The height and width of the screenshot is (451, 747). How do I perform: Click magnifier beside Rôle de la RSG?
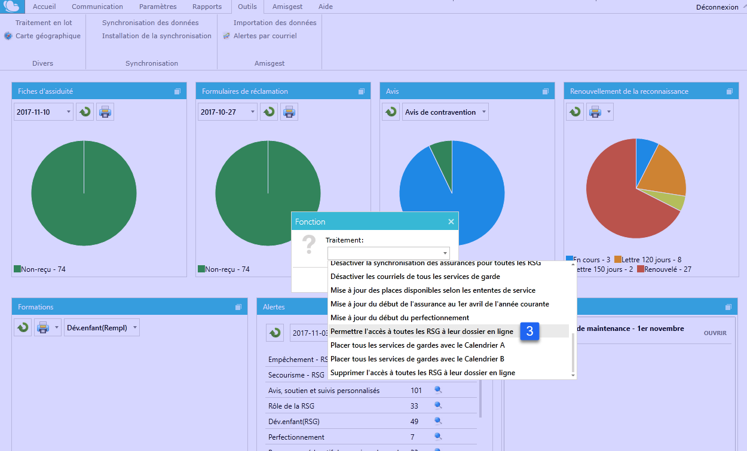437,406
